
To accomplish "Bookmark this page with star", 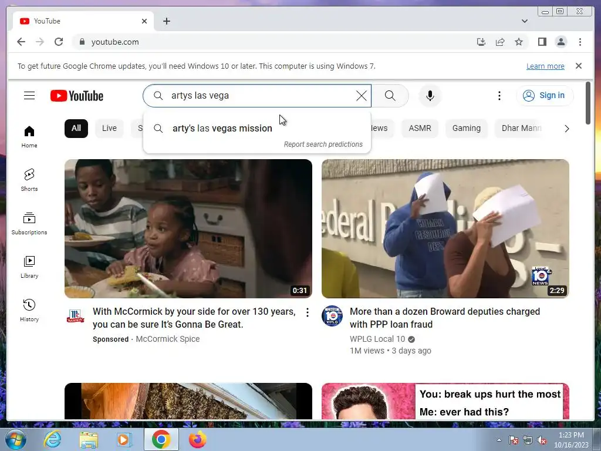I will tap(519, 42).
